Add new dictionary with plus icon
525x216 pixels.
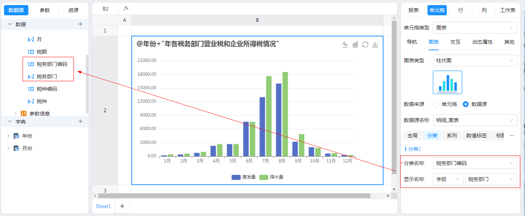pos(80,122)
